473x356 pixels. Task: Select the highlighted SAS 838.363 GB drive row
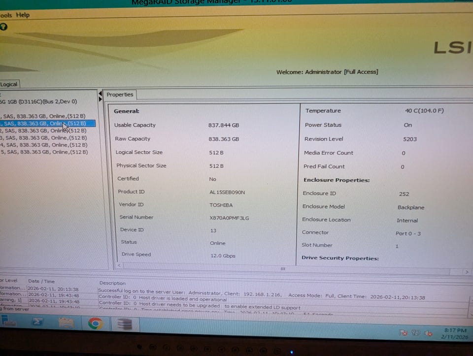(48, 123)
